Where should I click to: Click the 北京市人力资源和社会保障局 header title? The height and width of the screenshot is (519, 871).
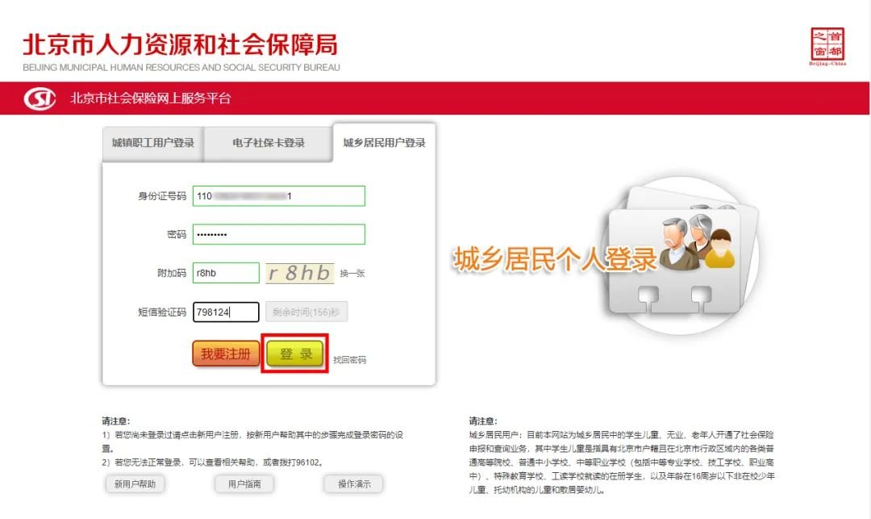(x=180, y=44)
